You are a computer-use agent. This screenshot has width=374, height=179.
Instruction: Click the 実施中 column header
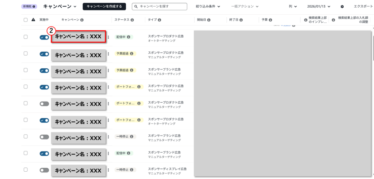(x=44, y=20)
